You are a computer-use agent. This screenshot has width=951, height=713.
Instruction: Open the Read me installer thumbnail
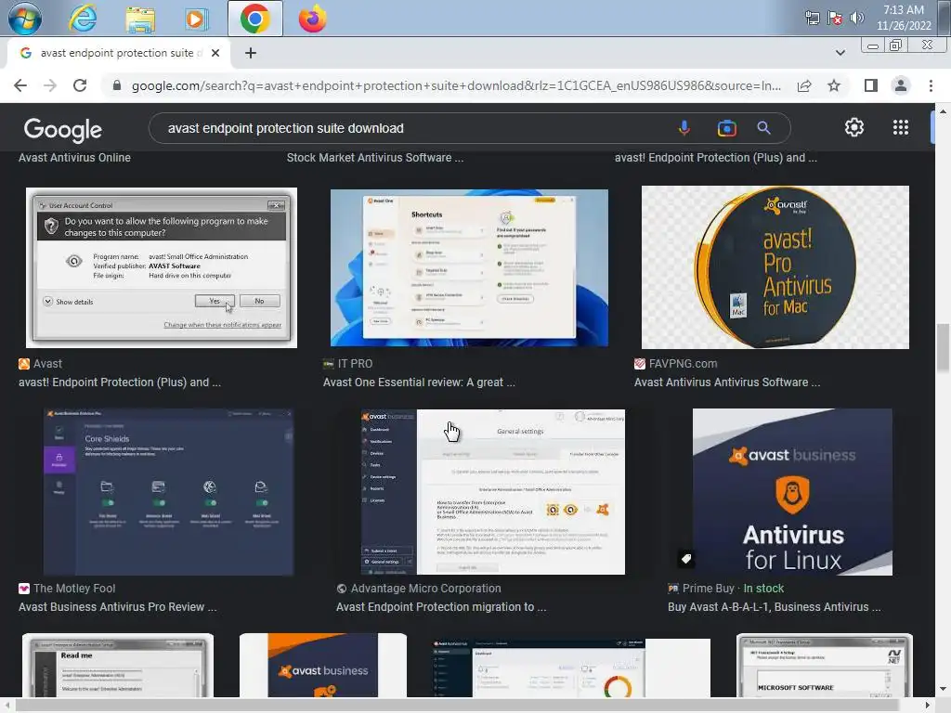click(118, 665)
